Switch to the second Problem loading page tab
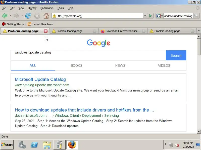This screenshot has height=150, width=201. tap(74, 31)
